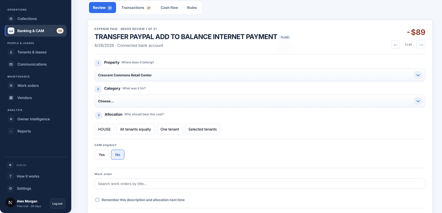Go to next transaction with right arrow

(421, 45)
